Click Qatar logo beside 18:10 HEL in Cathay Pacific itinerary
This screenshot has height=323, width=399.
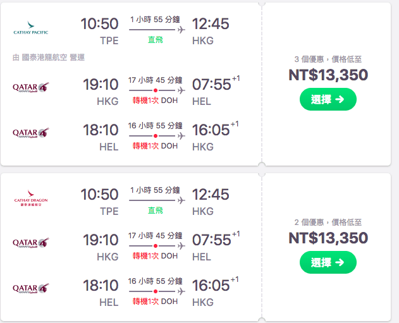click(x=31, y=132)
